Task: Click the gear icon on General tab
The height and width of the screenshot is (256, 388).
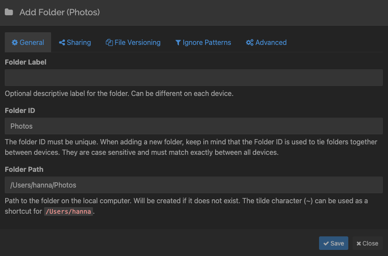Action: [x=14, y=43]
